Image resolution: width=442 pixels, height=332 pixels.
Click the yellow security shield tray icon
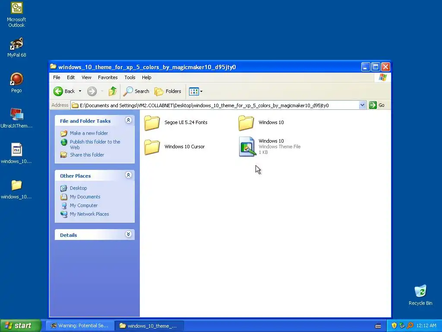coord(394,326)
